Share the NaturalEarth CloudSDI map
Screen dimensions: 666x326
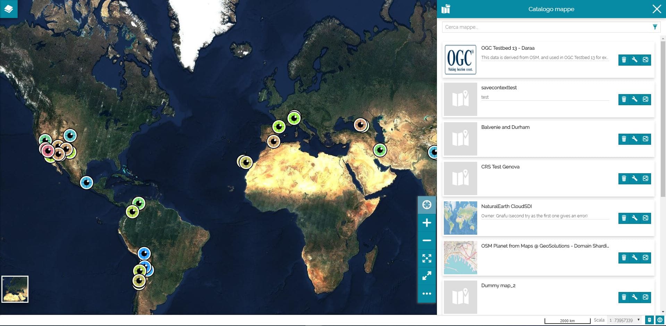pos(645,218)
